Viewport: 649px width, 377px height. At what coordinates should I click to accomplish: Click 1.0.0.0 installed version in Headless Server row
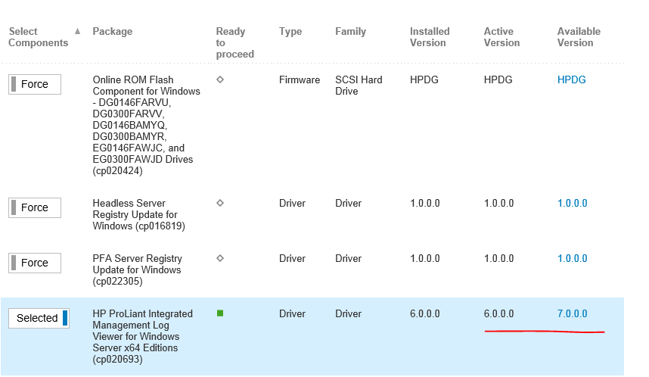tap(425, 204)
